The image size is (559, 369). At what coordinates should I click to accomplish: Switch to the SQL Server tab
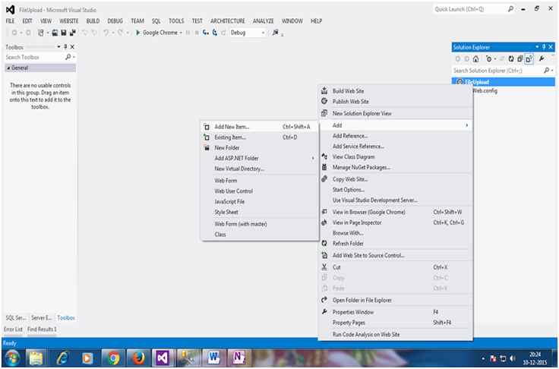click(16, 317)
